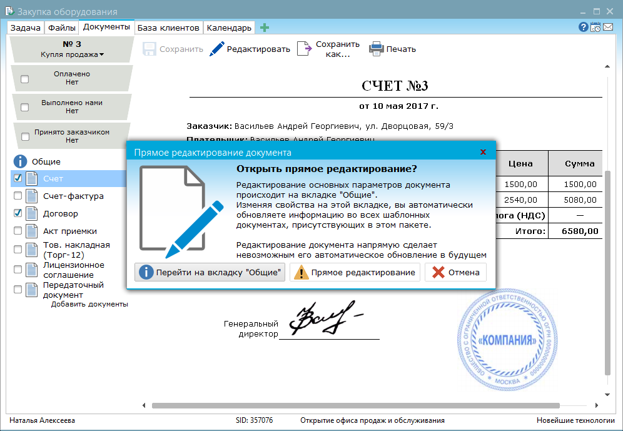
Task: Close dialog with red X icon
Action: (483, 152)
